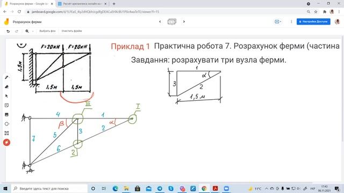Screen dimensions: 344x193
Task: Bookmark this page with star icon
Action: coord(316,12)
